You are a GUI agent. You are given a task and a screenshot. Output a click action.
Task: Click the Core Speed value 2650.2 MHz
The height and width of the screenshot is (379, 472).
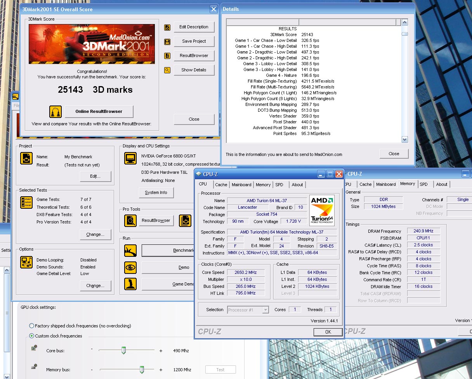coord(245,272)
